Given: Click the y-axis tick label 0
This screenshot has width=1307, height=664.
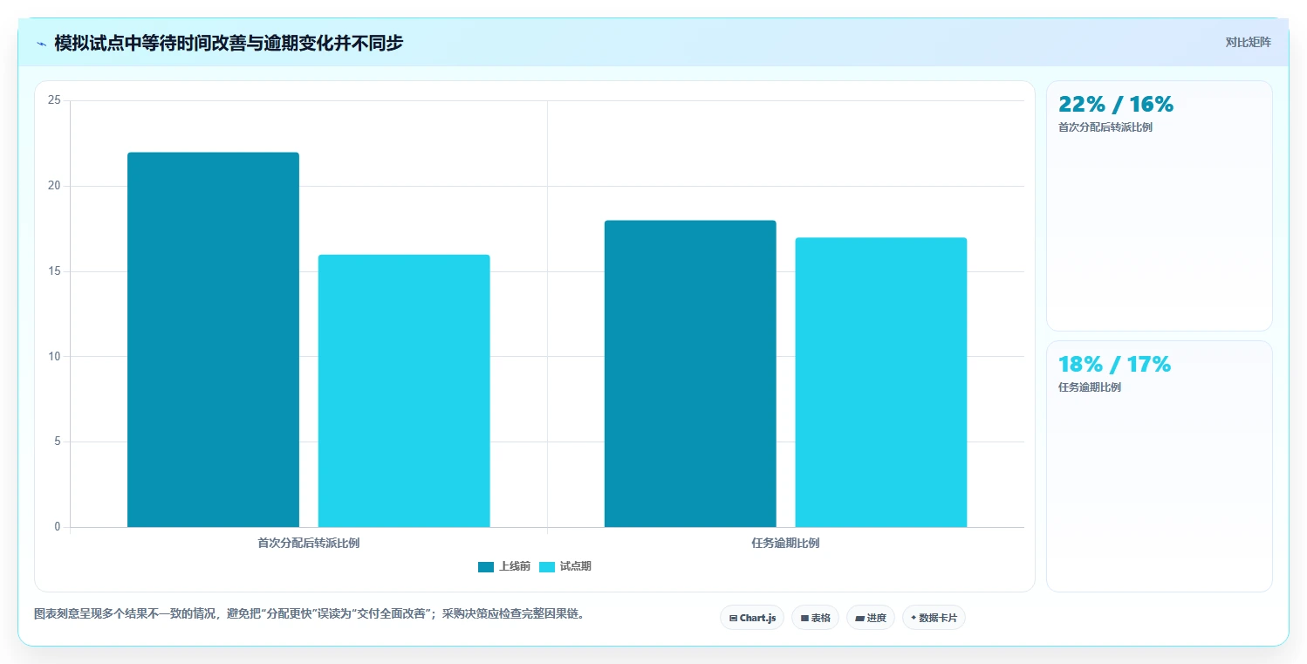Looking at the screenshot, I should point(58,527).
